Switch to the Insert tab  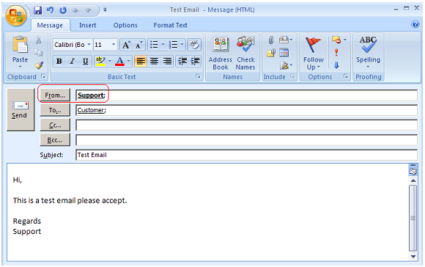click(87, 25)
